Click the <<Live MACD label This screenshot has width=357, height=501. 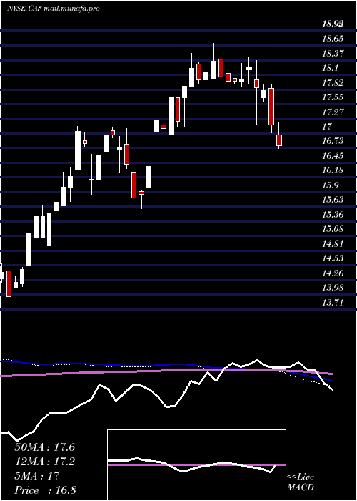click(301, 482)
